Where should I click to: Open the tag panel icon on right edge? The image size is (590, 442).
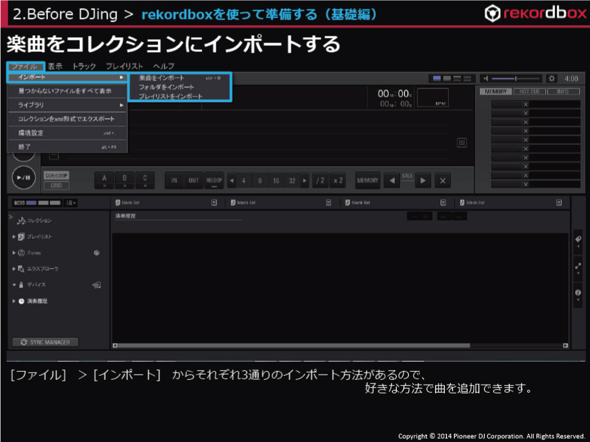tap(579, 240)
